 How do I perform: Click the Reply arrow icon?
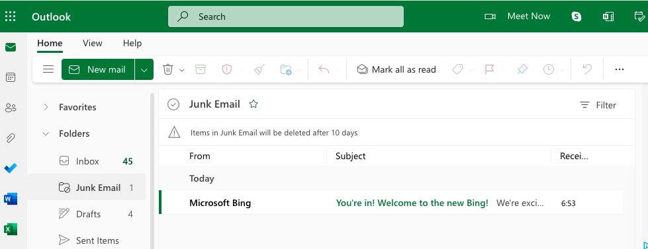click(x=324, y=69)
